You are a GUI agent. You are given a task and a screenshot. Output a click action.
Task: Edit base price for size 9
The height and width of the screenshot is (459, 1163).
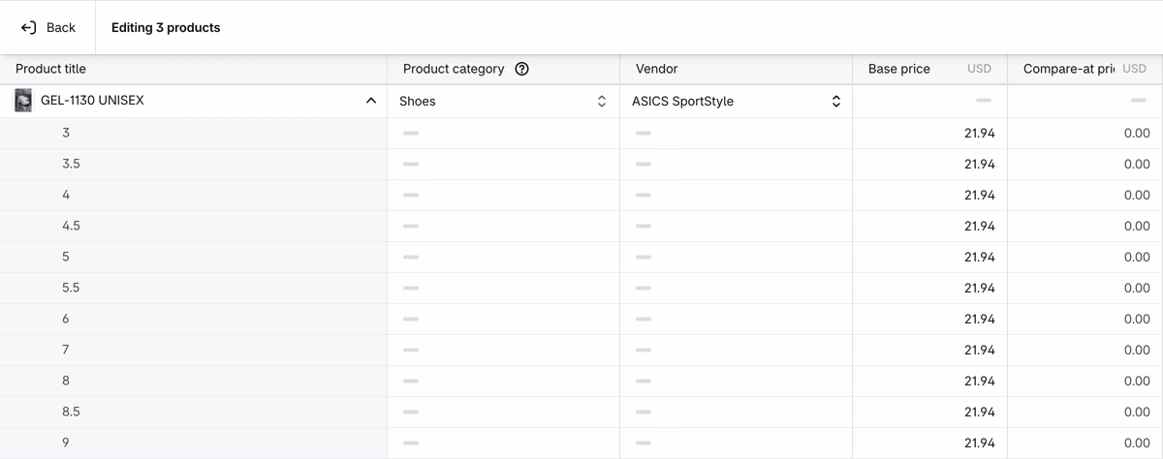930,443
